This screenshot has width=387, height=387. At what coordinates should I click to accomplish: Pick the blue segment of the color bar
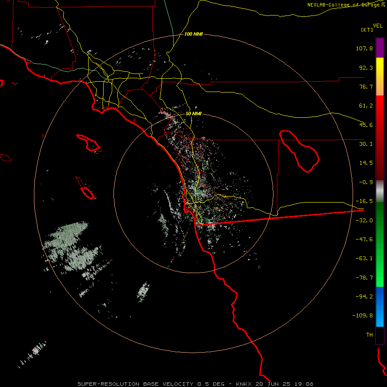click(x=380, y=307)
